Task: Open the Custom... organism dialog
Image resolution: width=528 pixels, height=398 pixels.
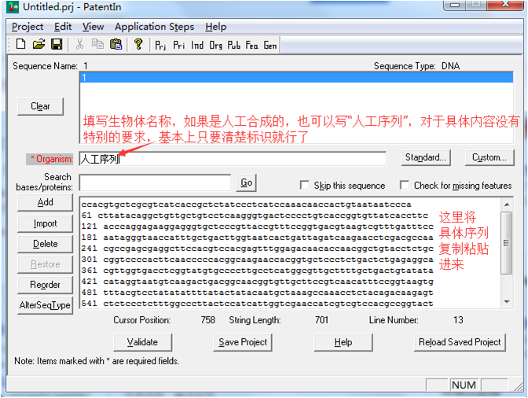Action: click(x=489, y=157)
